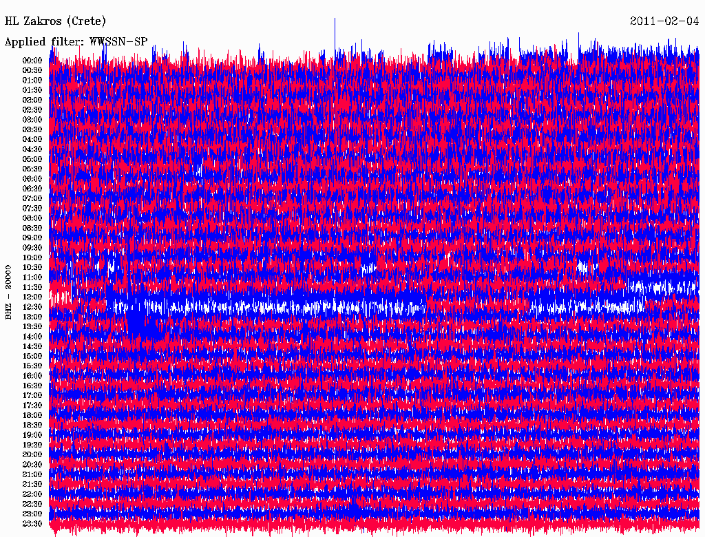Click the 10:00 time label
Image resolution: width=705 pixels, height=537 pixels.
[32, 257]
